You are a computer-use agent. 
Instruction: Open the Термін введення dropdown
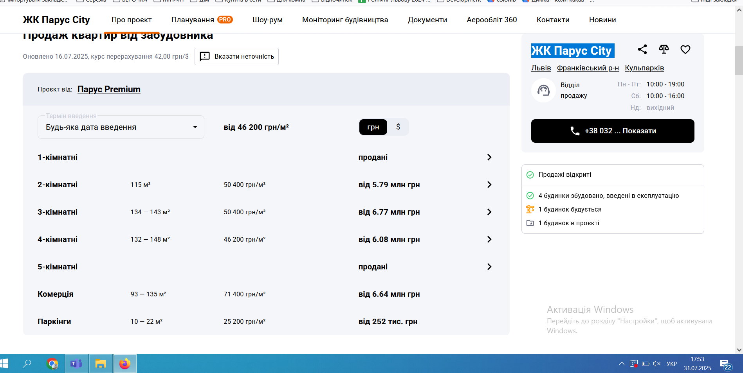pyautogui.click(x=121, y=127)
